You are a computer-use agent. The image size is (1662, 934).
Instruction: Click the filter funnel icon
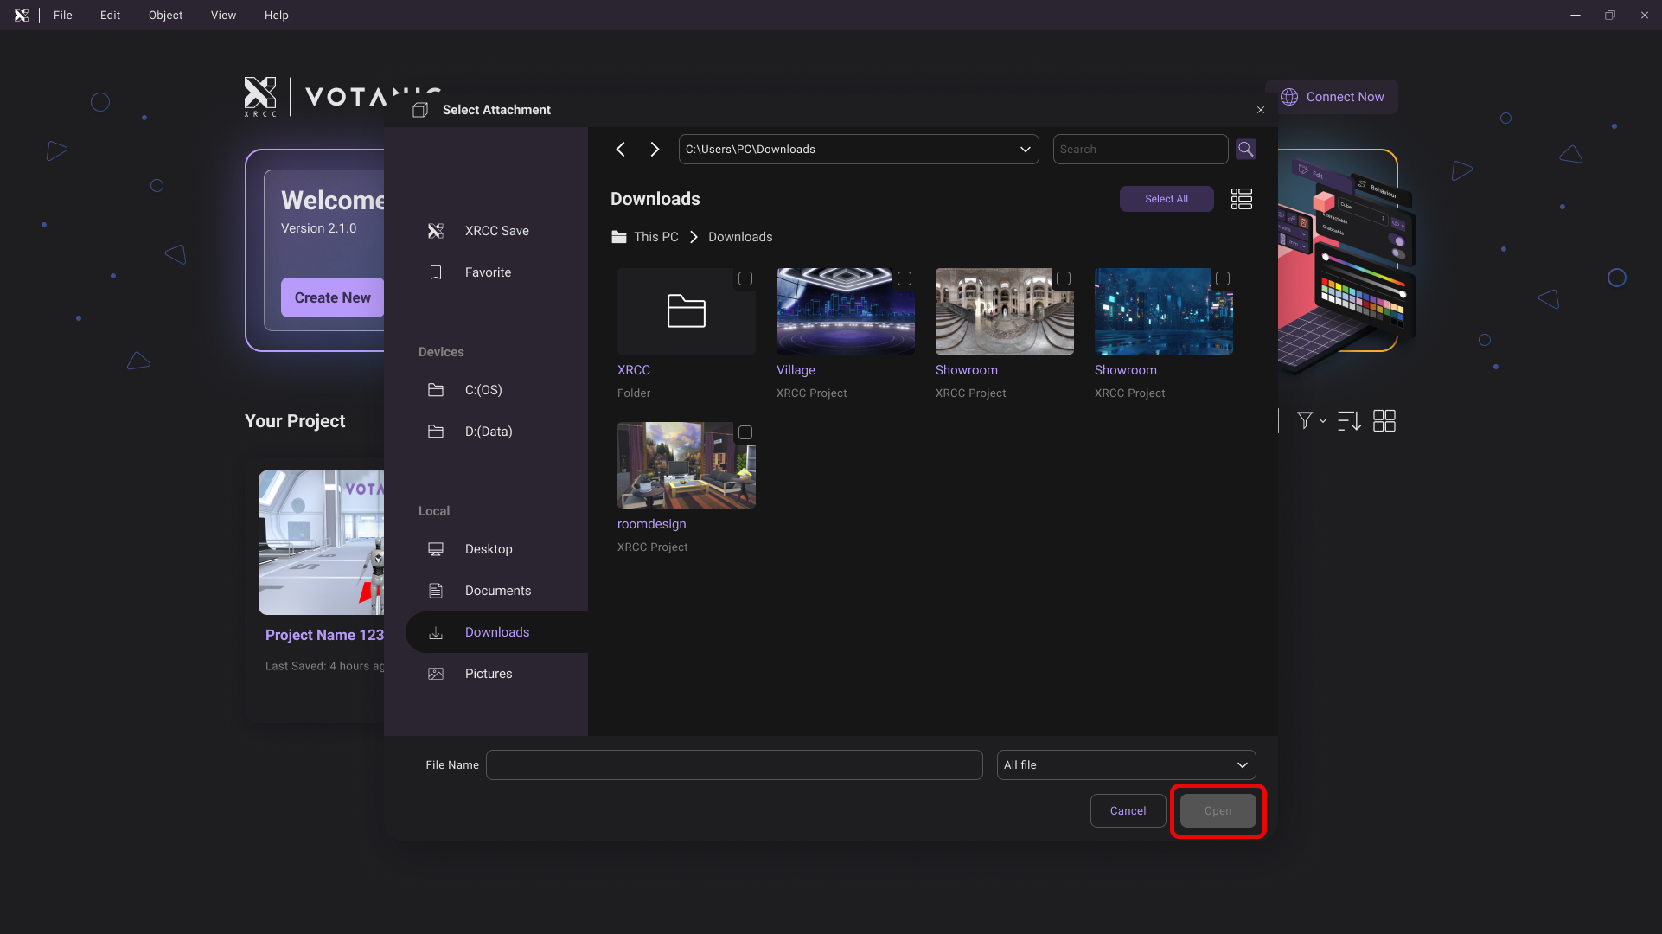(x=1305, y=420)
